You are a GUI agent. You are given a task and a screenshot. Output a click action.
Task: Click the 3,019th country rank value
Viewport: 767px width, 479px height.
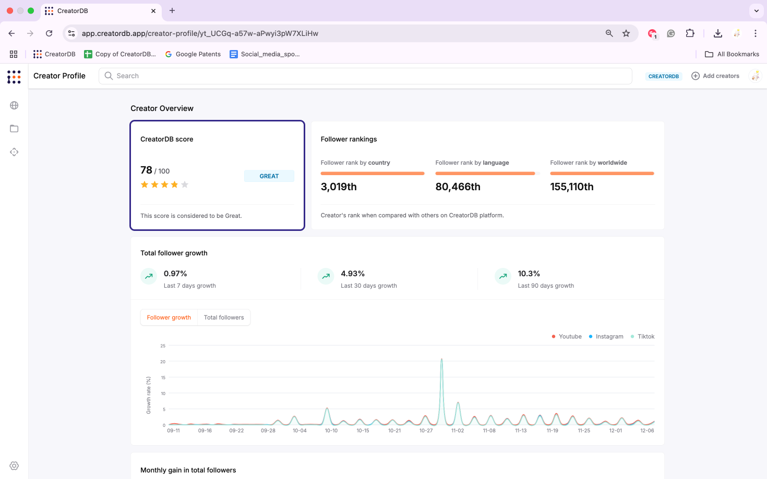[x=339, y=187]
